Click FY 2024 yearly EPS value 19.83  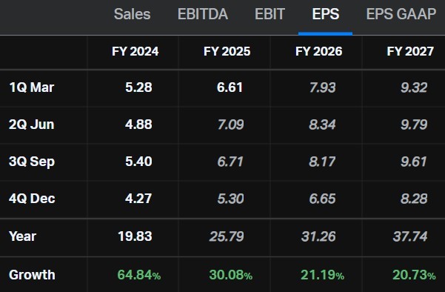(x=135, y=236)
